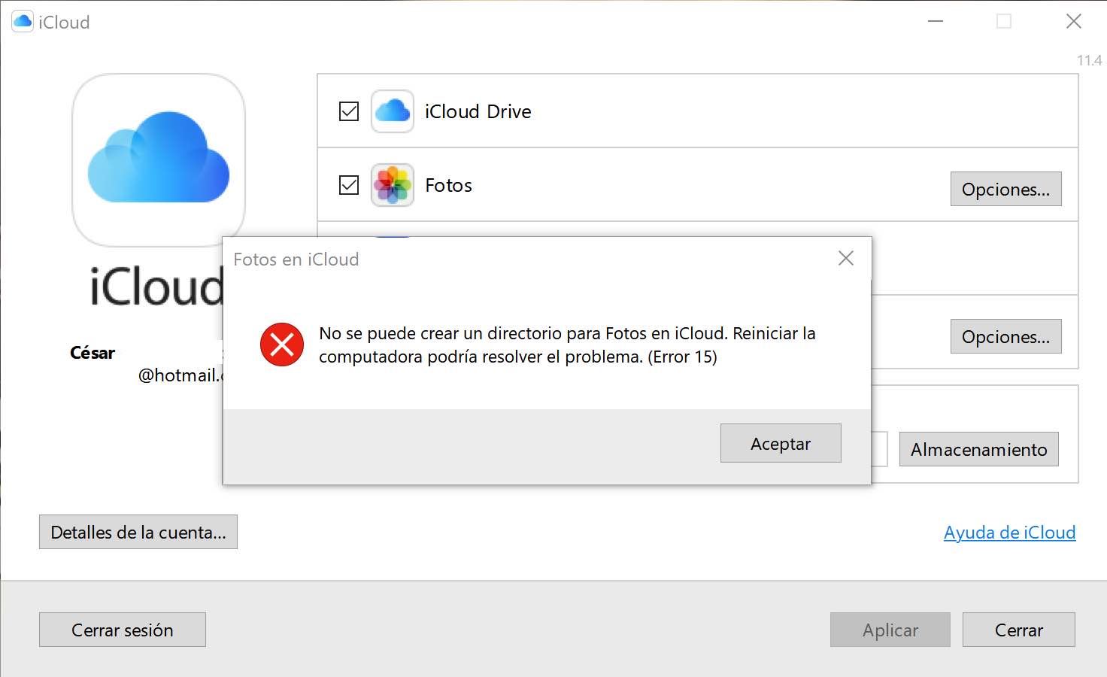Image resolution: width=1107 pixels, height=677 pixels.
Task: Click Cerrar sesión to sign out
Action: point(123,630)
